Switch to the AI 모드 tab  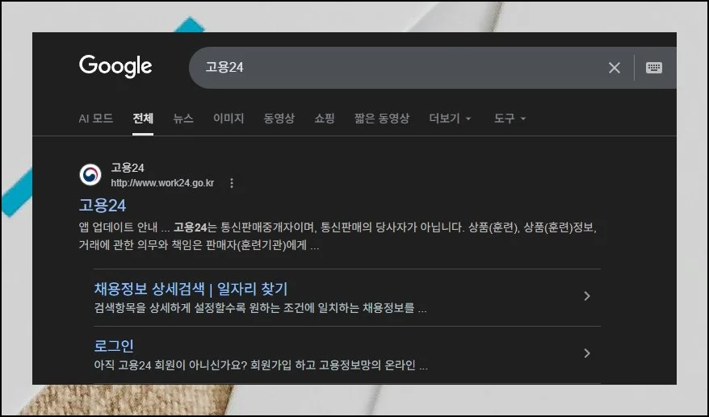click(95, 119)
